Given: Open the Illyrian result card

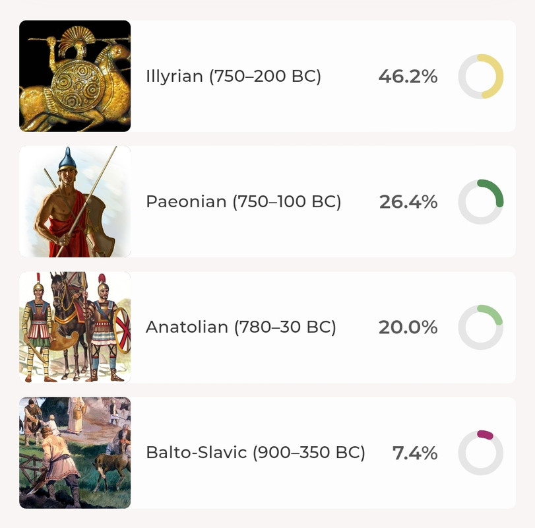Looking at the screenshot, I should 267,76.
